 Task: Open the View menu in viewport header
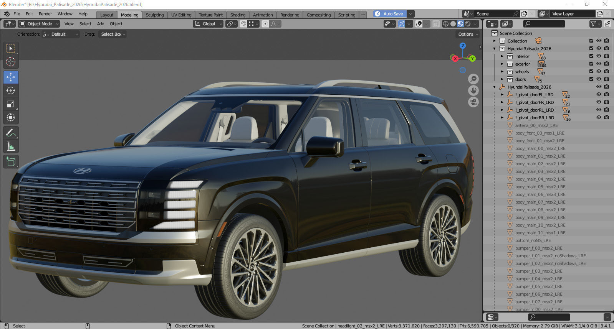(x=69, y=24)
